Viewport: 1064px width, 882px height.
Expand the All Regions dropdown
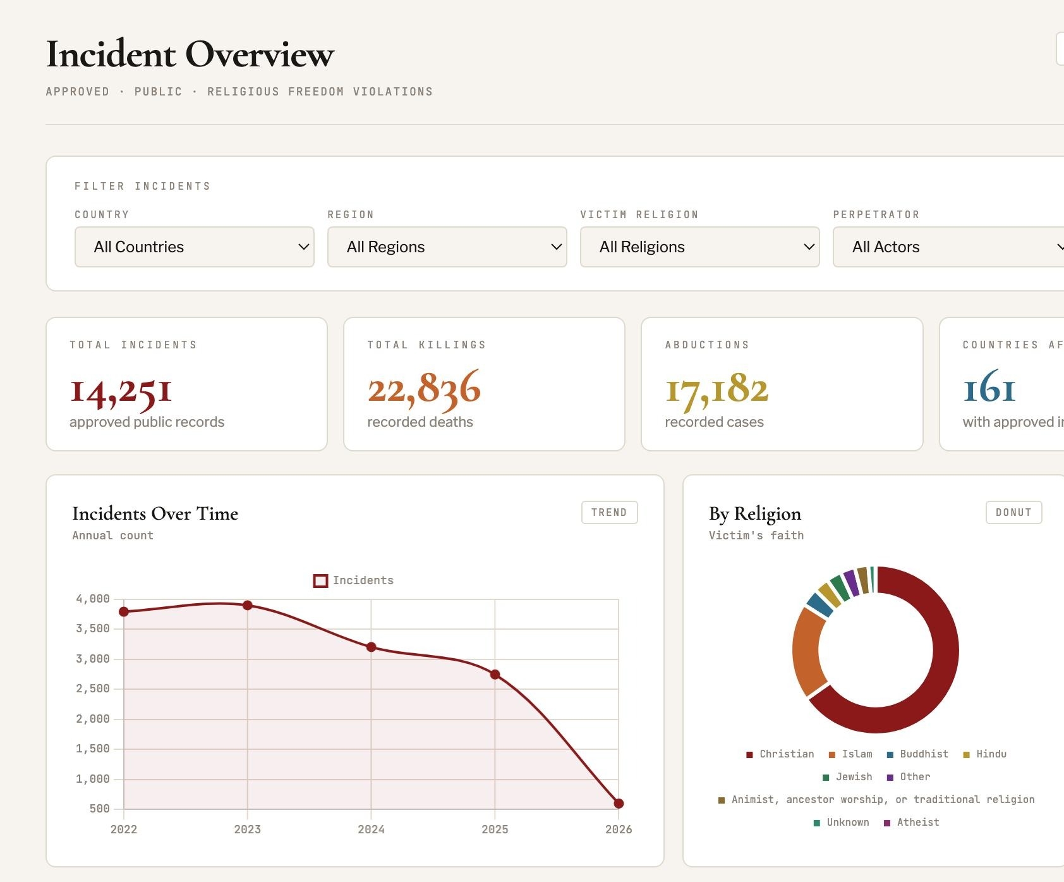(x=447, y=247)
